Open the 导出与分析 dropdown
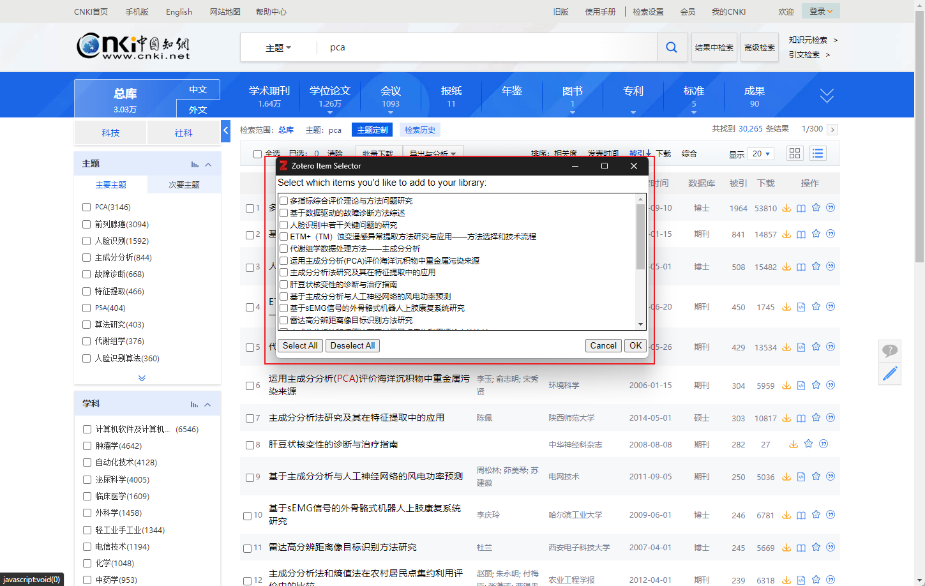The height and width of the screenshot is (586, 925). coord(433,154)
